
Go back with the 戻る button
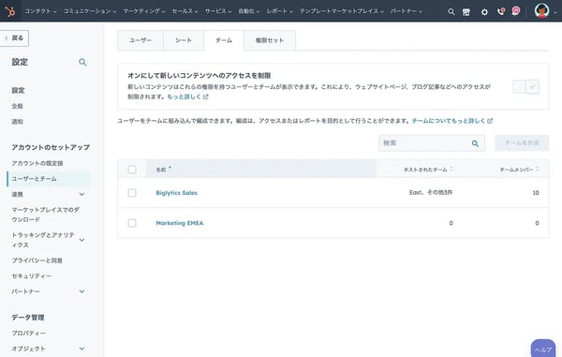pos(14,38)
